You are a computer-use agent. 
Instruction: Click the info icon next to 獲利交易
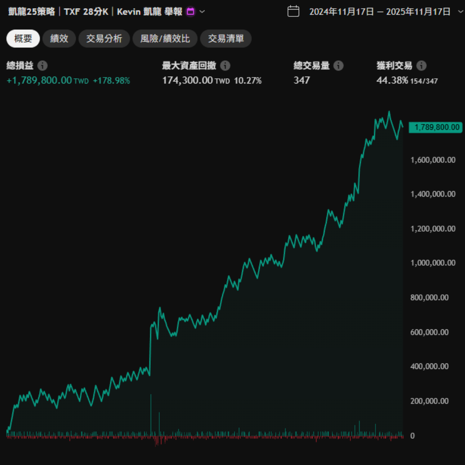[x=422, y=66]
